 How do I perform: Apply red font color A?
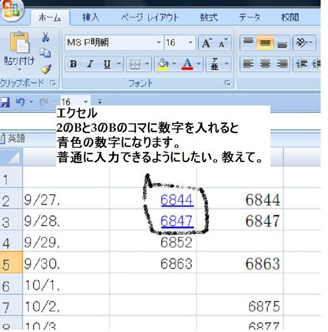tap(187, 64)
